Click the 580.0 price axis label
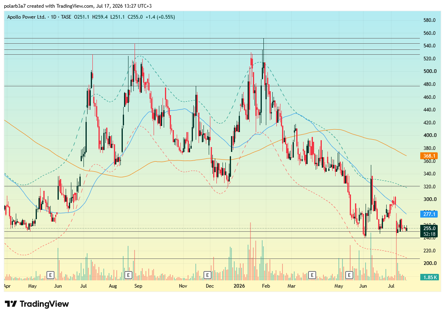The width and height of the screenshot is (445, 316). click(x=429, y=20)
